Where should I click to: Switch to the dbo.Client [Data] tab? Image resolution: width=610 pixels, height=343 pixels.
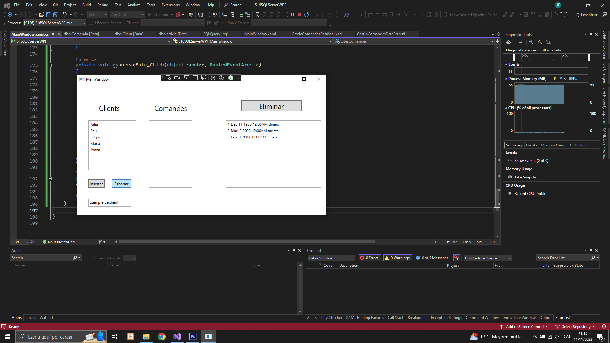(129, 34)
